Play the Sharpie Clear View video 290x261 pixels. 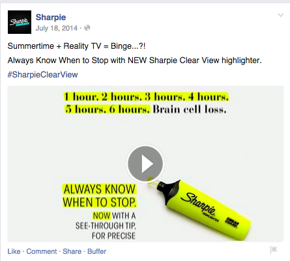coord(145,163)
